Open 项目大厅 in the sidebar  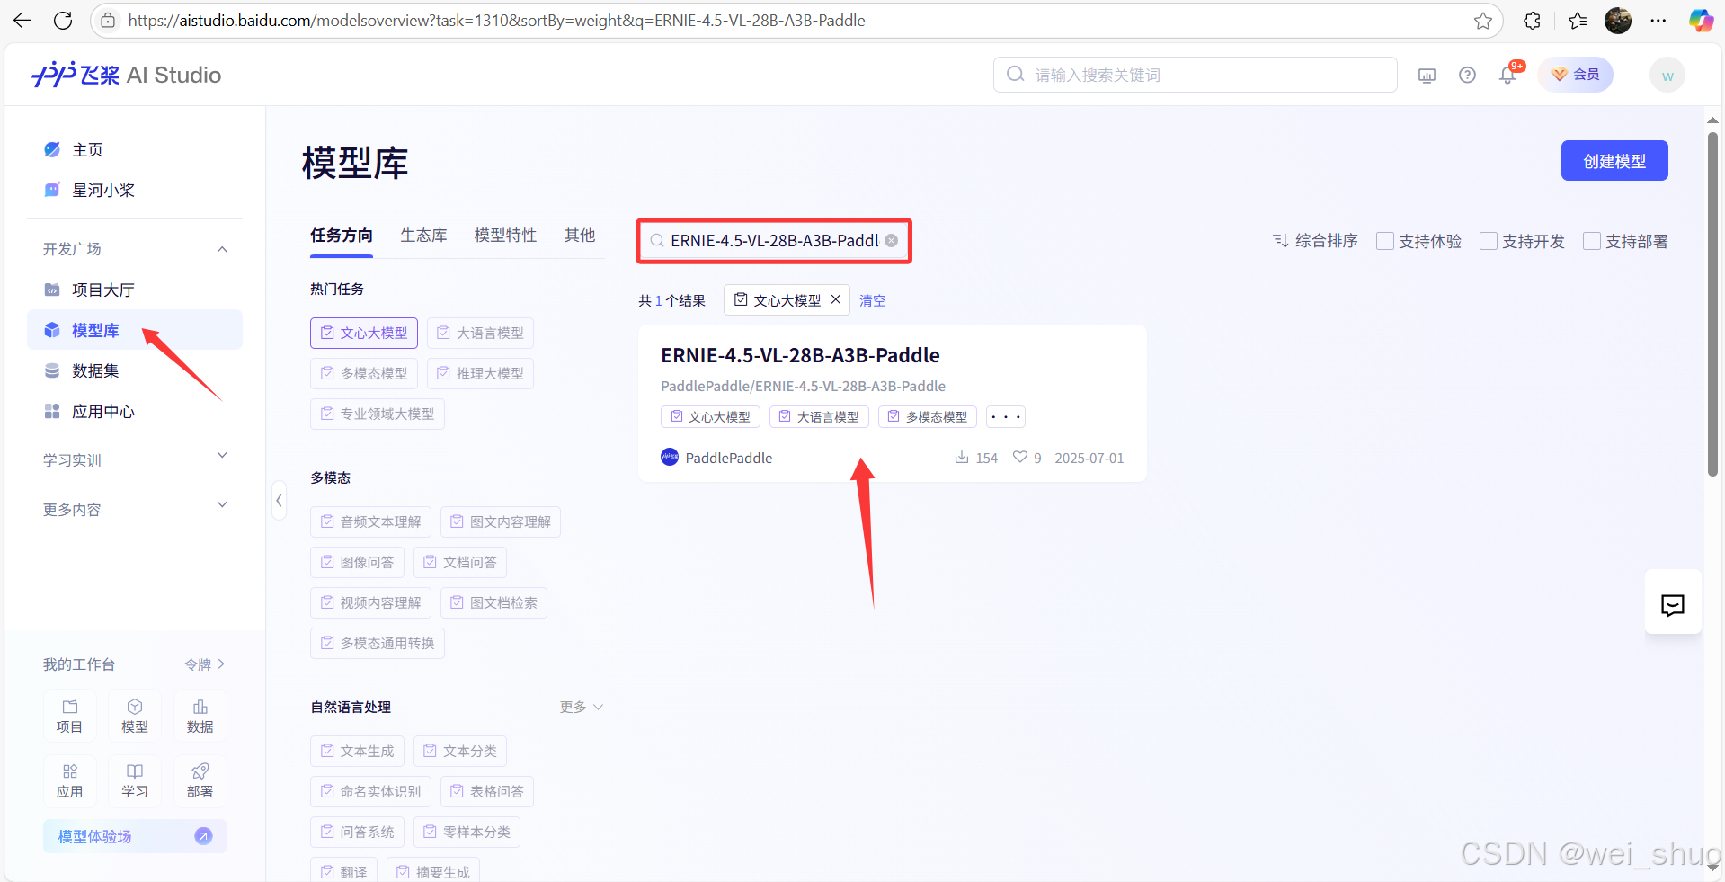point(135,290)
